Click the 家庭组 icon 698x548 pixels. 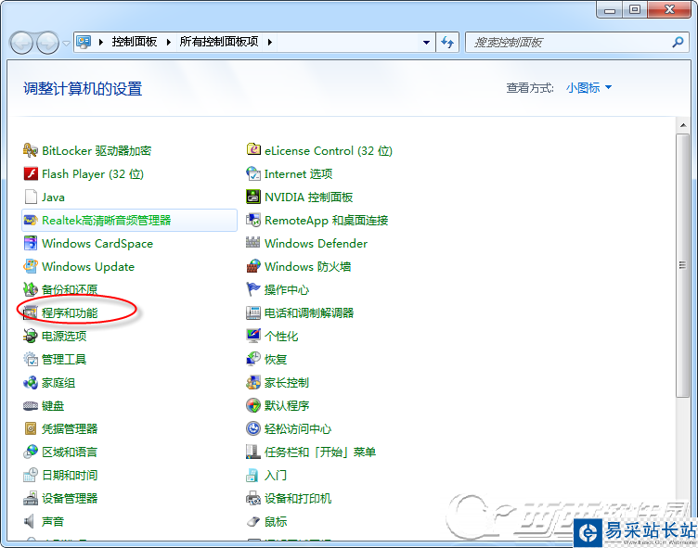[31, 382]
